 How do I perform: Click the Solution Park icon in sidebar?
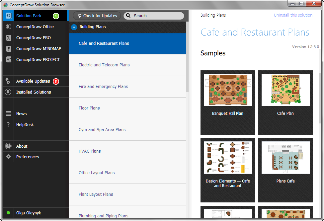(9, 16)
